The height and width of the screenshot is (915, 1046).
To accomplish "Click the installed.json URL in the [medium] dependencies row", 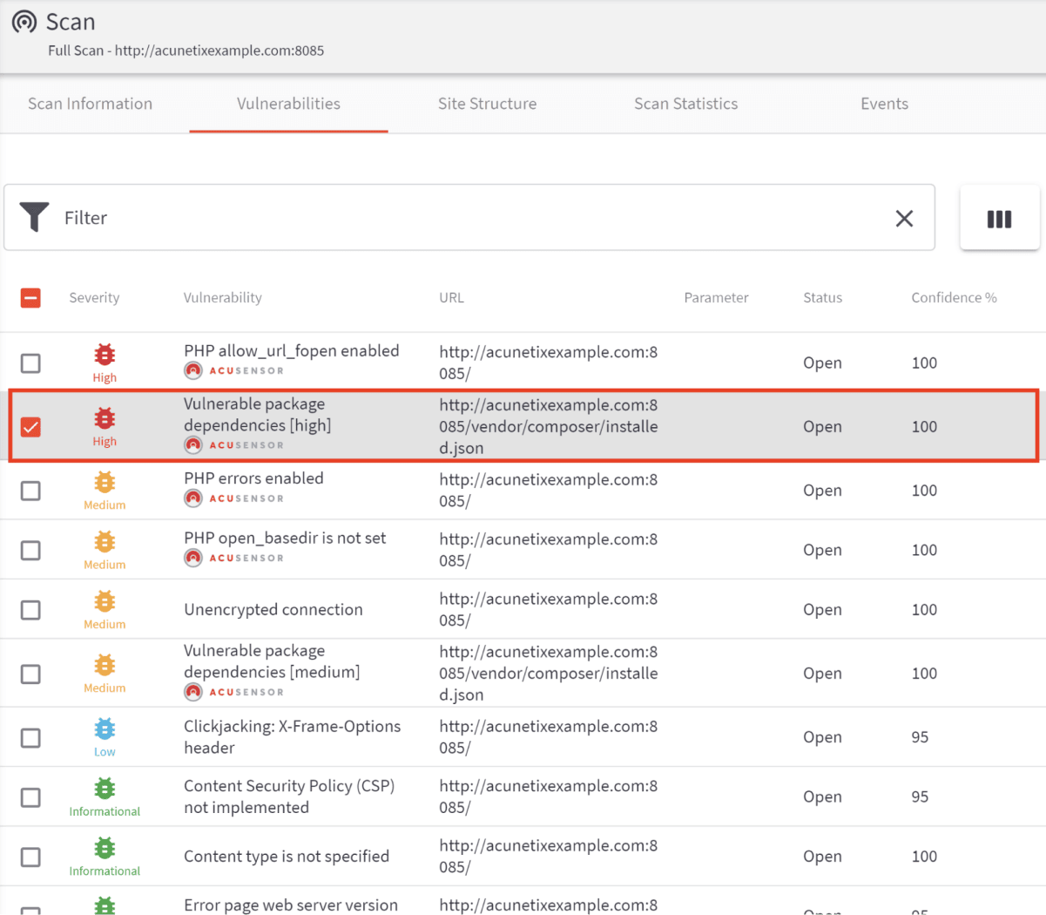I will (549, 673).
